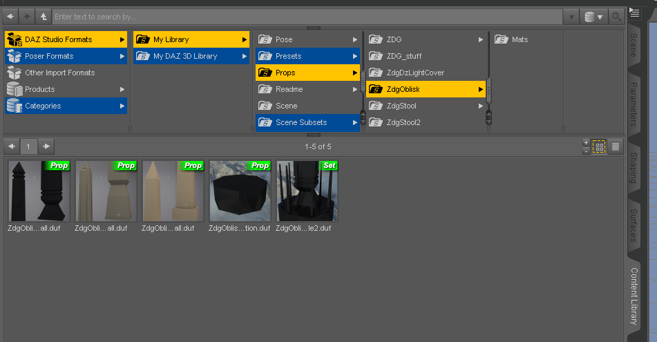Viewport: 657px width, 342px height.
Task: Go forward with the right arrow in search toolbar
Action: (x=27, y=17)
